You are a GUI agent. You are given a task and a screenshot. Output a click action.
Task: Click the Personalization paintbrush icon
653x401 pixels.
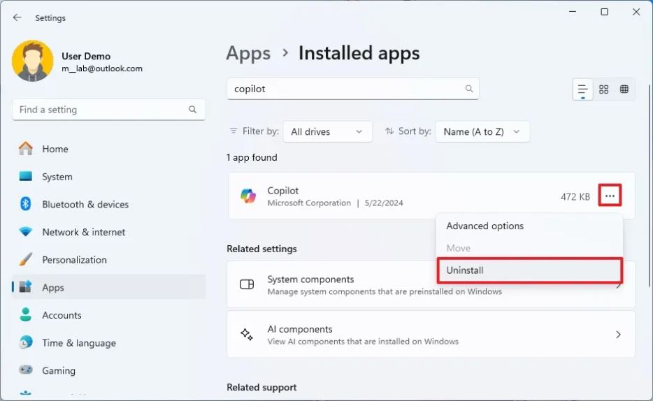click(x=26, y=260)
